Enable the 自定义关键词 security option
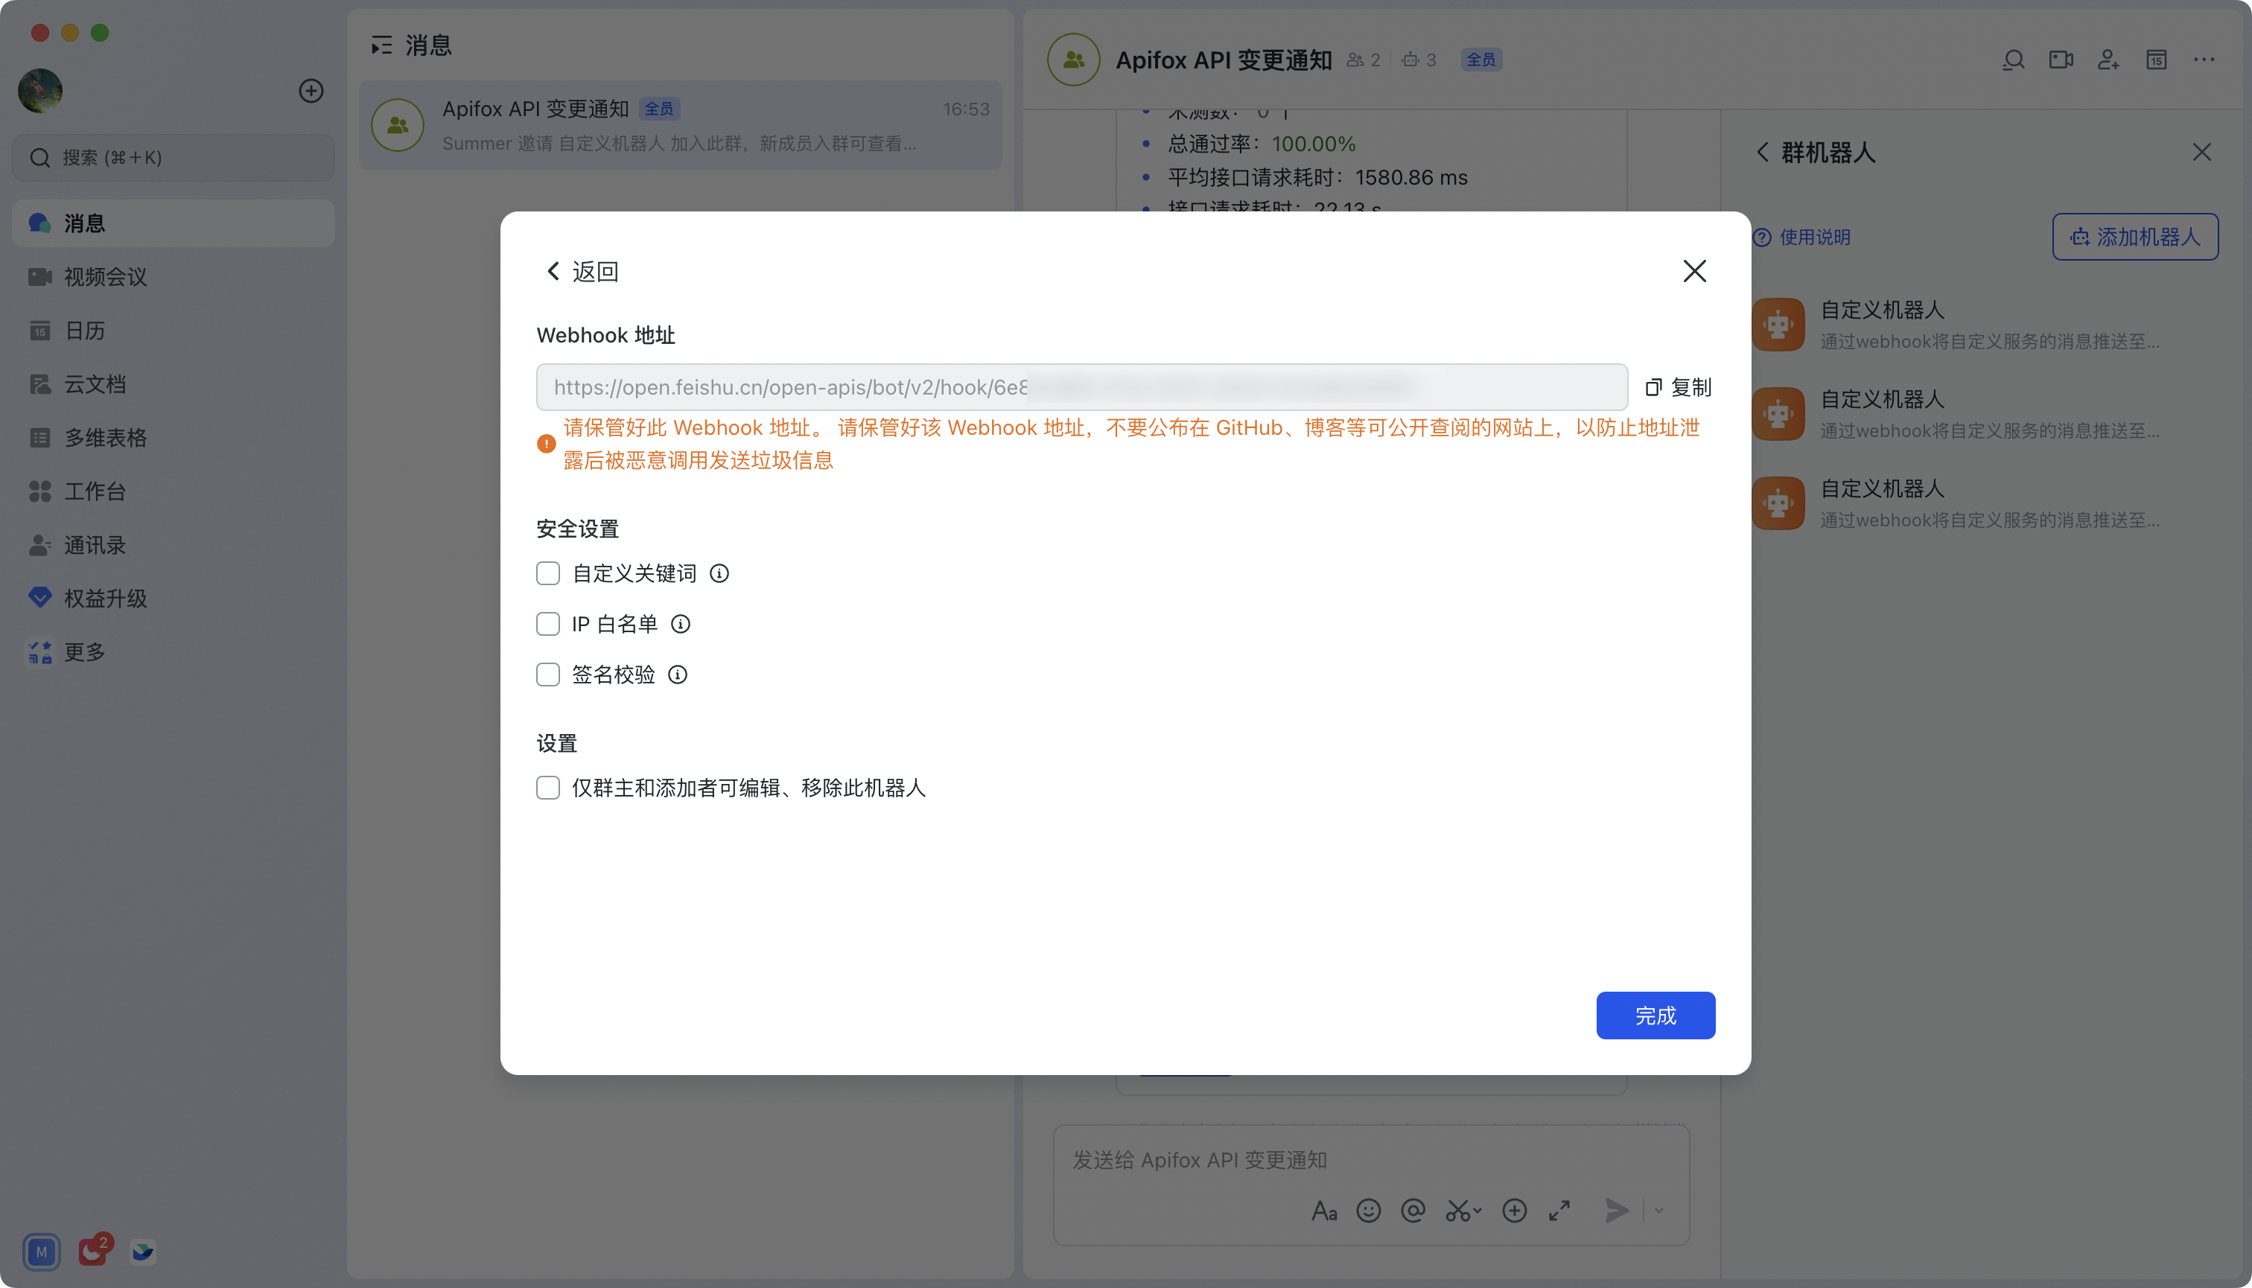This screenshot has width=2252, height=1288. click(548, 573)
